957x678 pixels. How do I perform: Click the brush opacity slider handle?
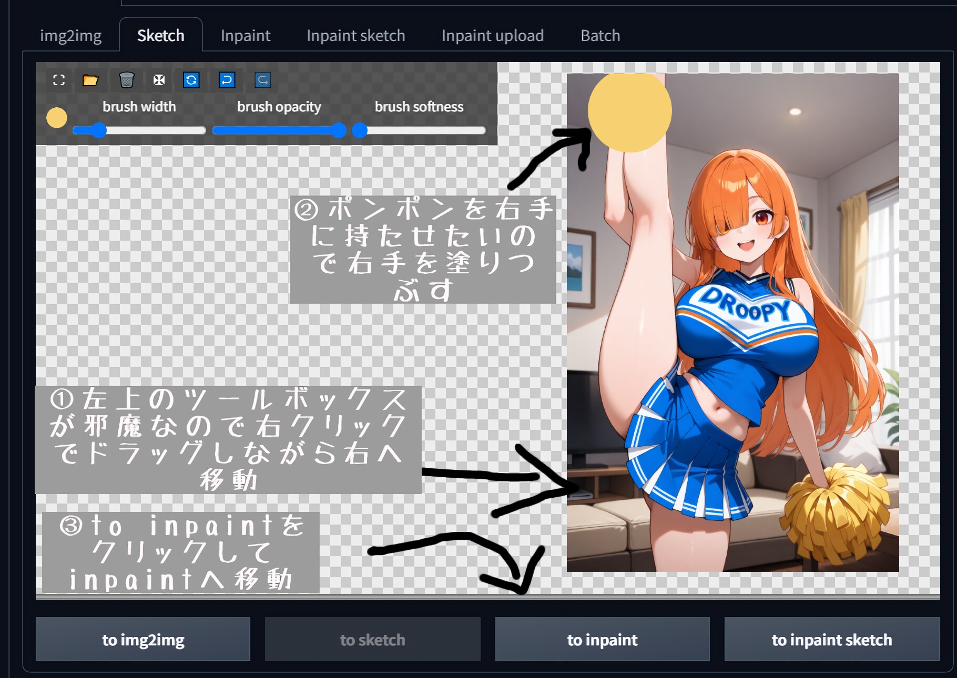[339, 130]
